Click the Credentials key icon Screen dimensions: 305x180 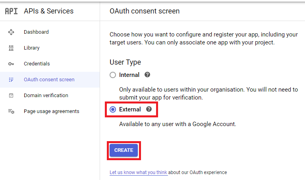pos(11,64)
